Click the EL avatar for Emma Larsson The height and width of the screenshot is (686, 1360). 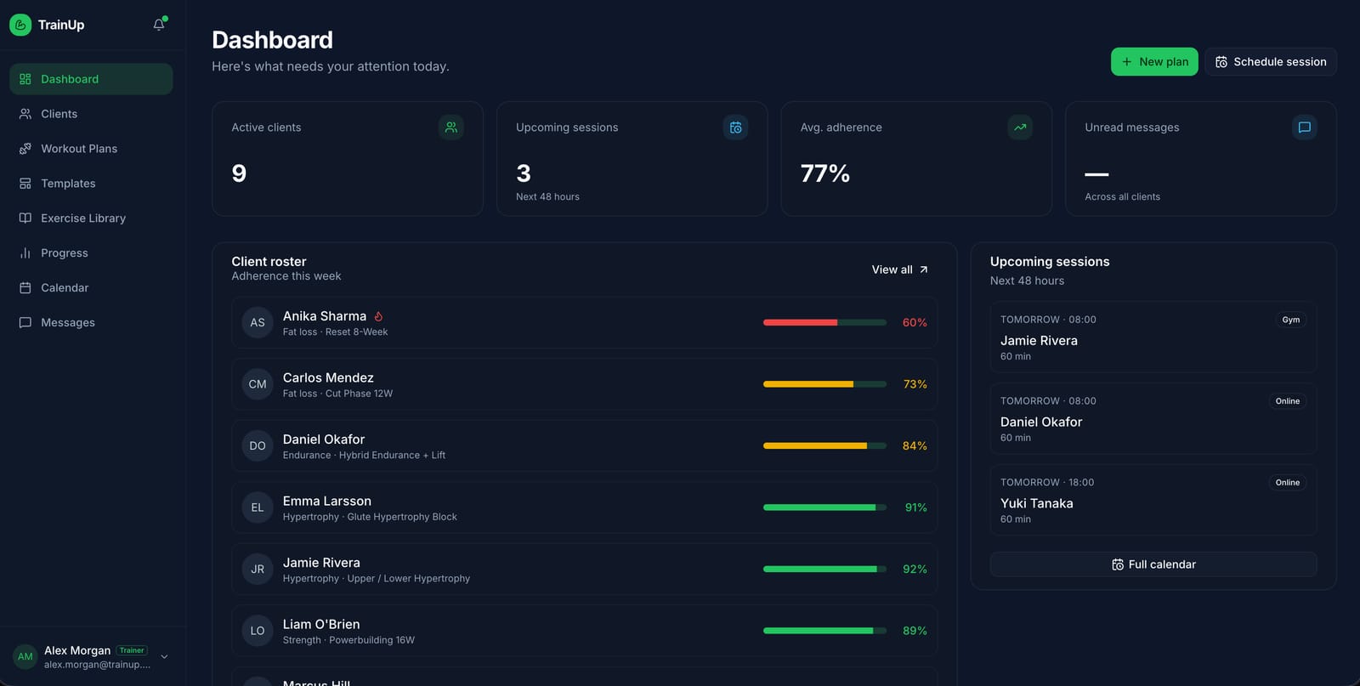[x=258, y=507]
